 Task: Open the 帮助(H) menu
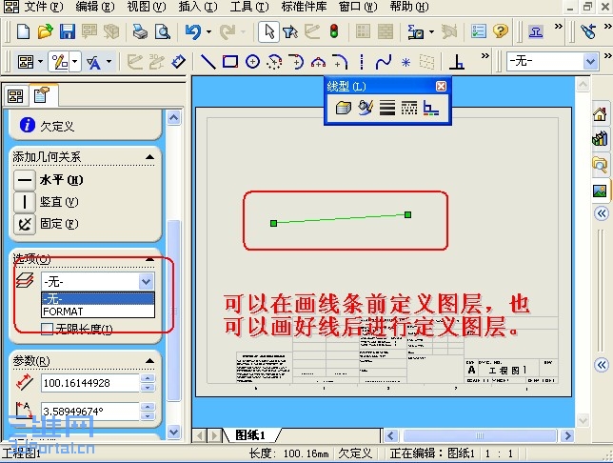(x=409, y=7)
